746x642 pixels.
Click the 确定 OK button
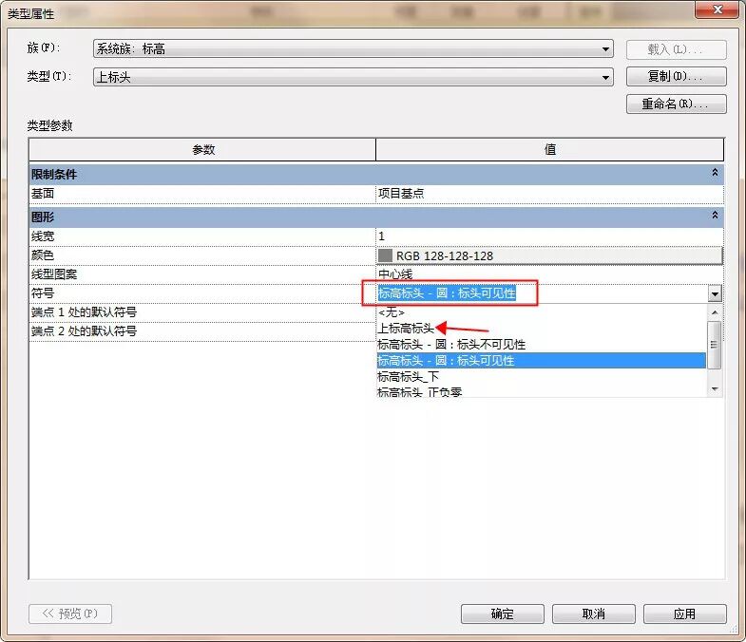click(502, 614)
